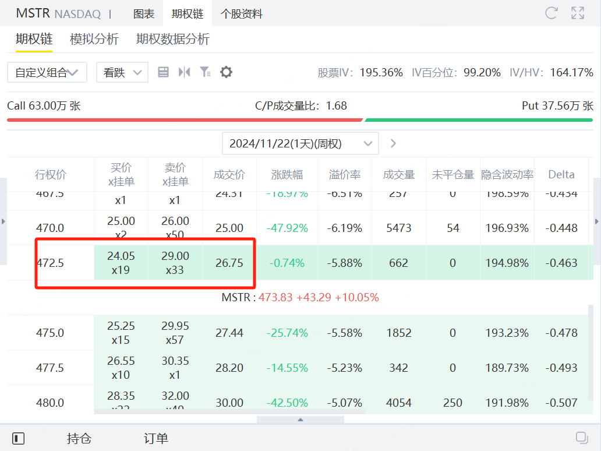The width and height of the screenshot is (601, 451).
Task: Collapse left side panel arrow
Action: coord(3,221)
